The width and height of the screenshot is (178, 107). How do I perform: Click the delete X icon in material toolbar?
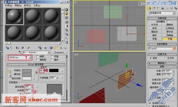coord(23,48)
